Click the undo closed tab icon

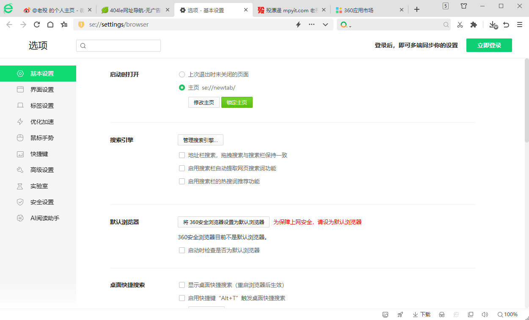[x=506, y=25]
